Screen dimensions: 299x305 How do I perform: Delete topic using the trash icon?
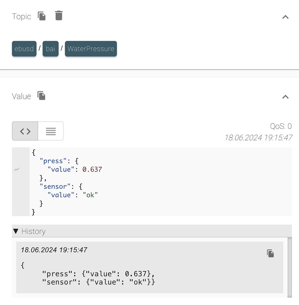point(59,16)
